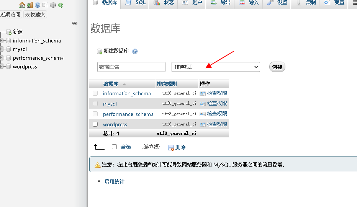Check the wordpress database checkbox
This screenshot has width=357, height=207.
(95, 124)
